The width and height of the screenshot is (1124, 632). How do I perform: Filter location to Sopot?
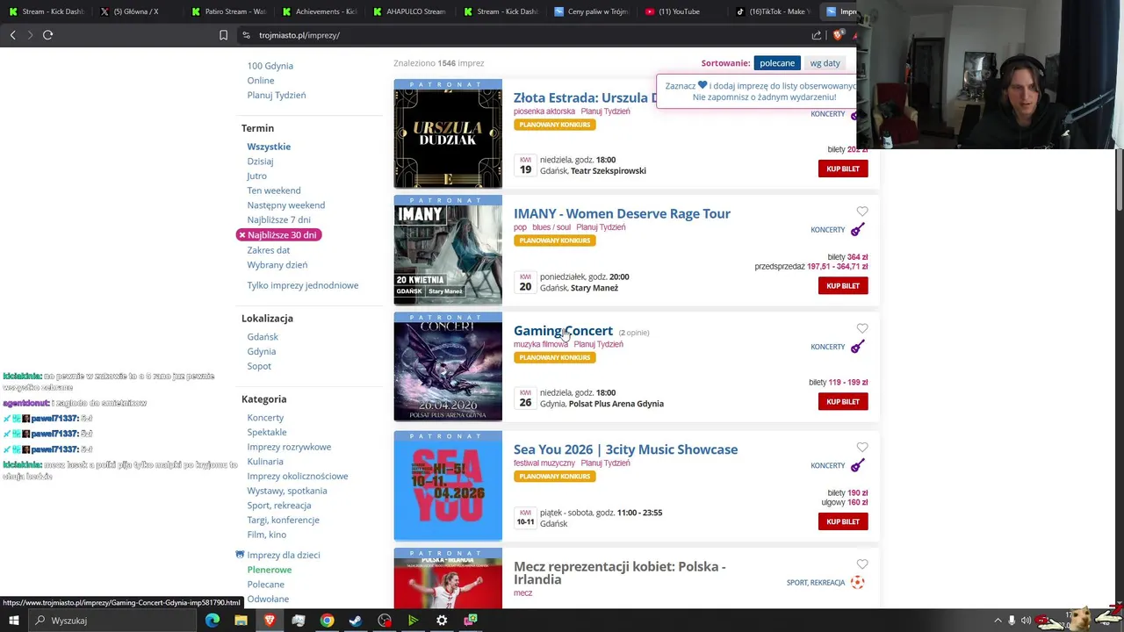point(259,366)
